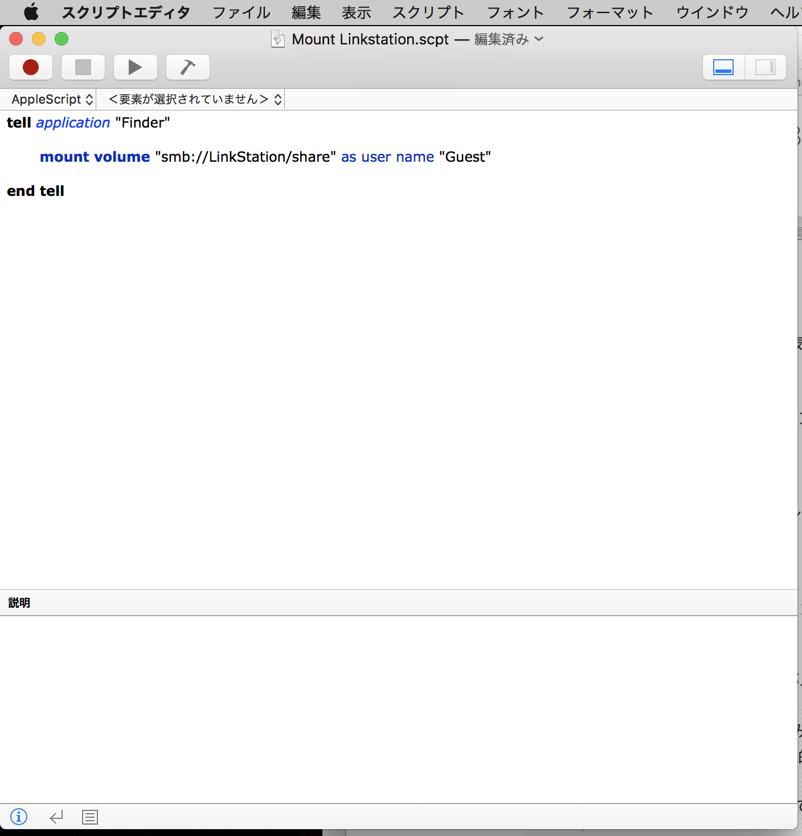Screen dimensions: 802x836
Task: Click inside the 説明 description text area
Action: 399,706
